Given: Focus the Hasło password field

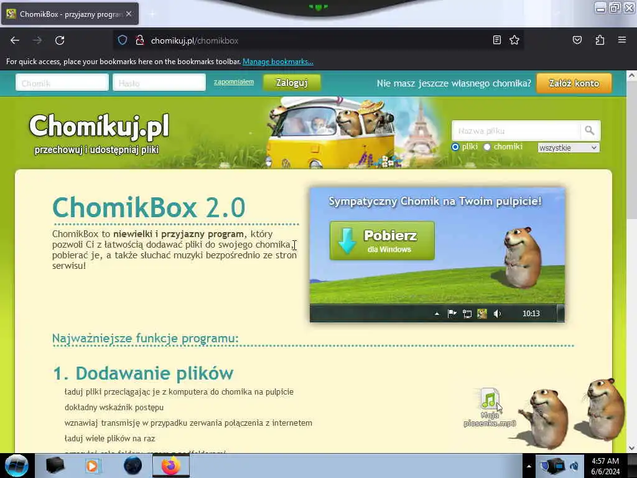Looking at the screenshot, I should pos(159,83).
